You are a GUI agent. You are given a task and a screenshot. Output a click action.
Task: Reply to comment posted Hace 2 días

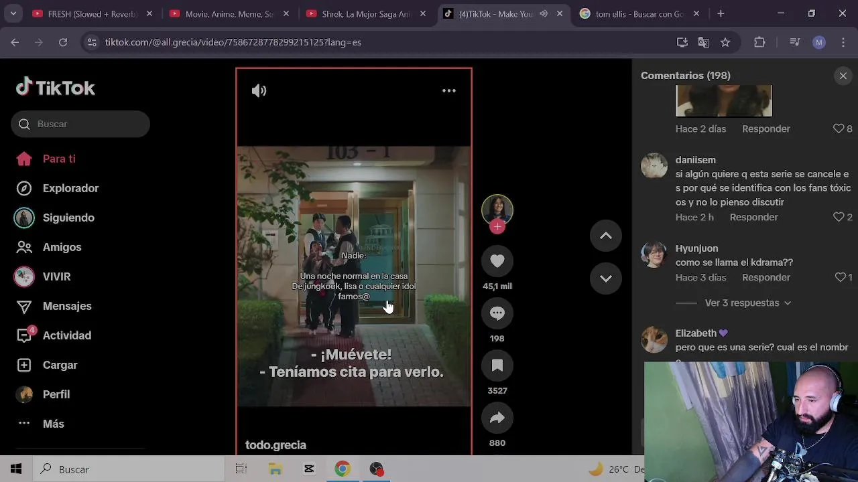point(766,129)
